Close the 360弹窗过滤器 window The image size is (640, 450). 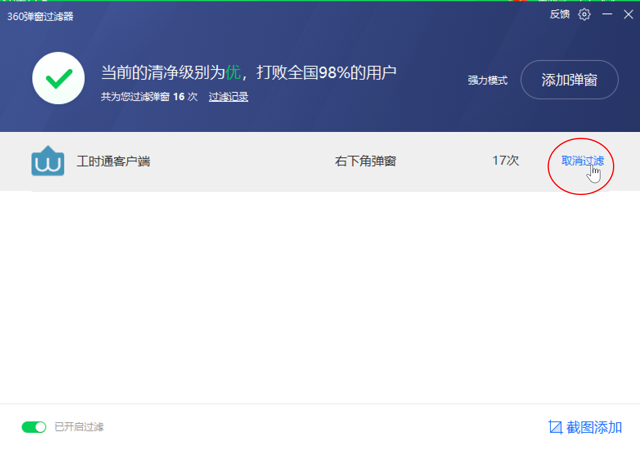[629, 15]
